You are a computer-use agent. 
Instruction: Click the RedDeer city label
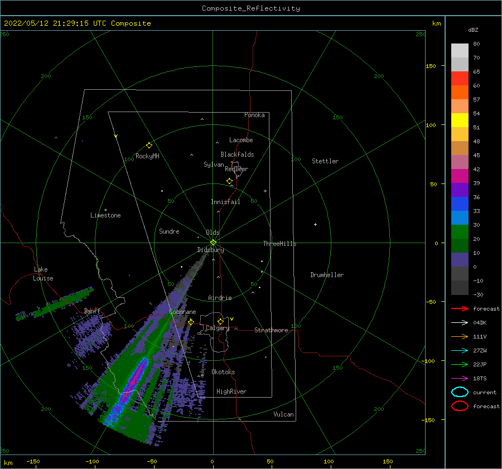pyautogui.click(x=236, y=169)
